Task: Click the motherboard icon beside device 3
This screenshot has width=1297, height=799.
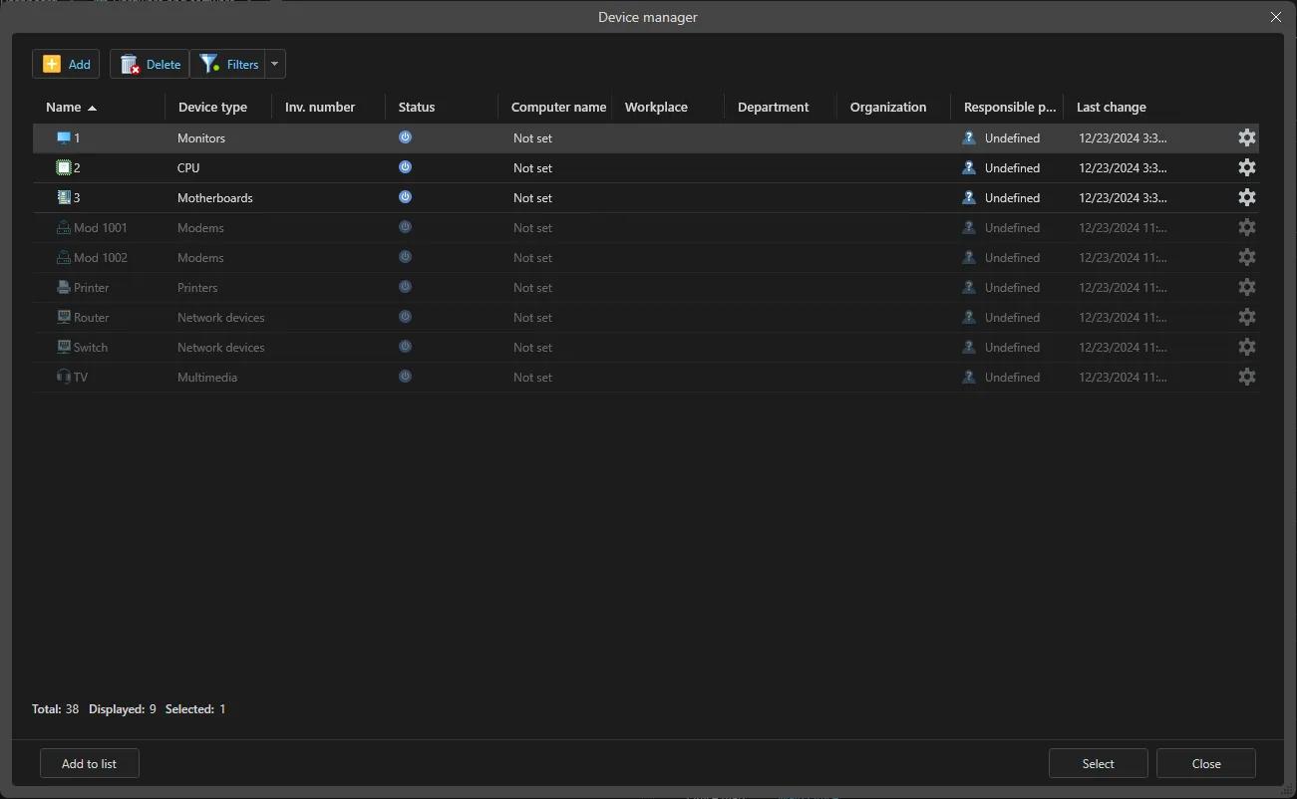Action: coord(64,197)
